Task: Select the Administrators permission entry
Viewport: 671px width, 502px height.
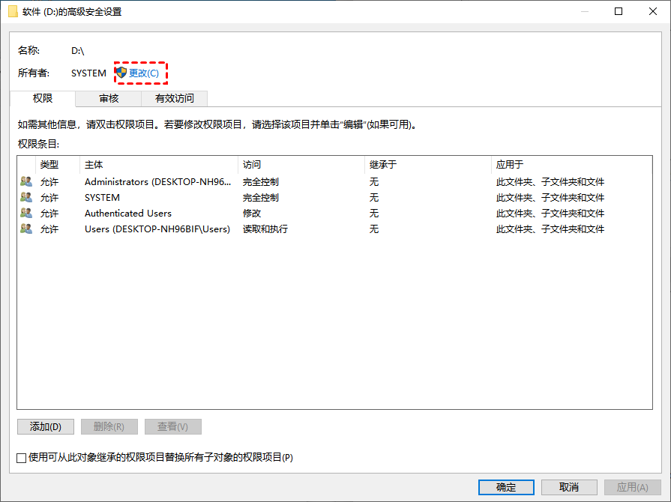Action: coord(150,181)
